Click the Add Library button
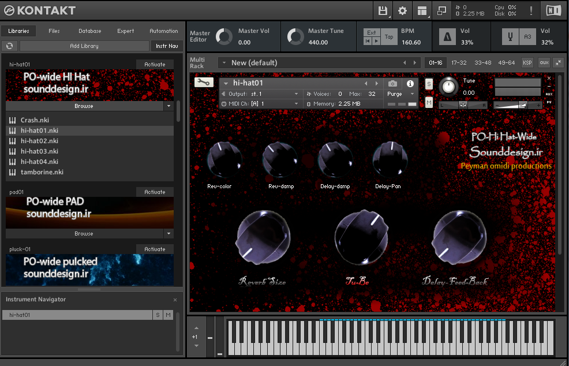569x366 pixels. tap(84, 46)
